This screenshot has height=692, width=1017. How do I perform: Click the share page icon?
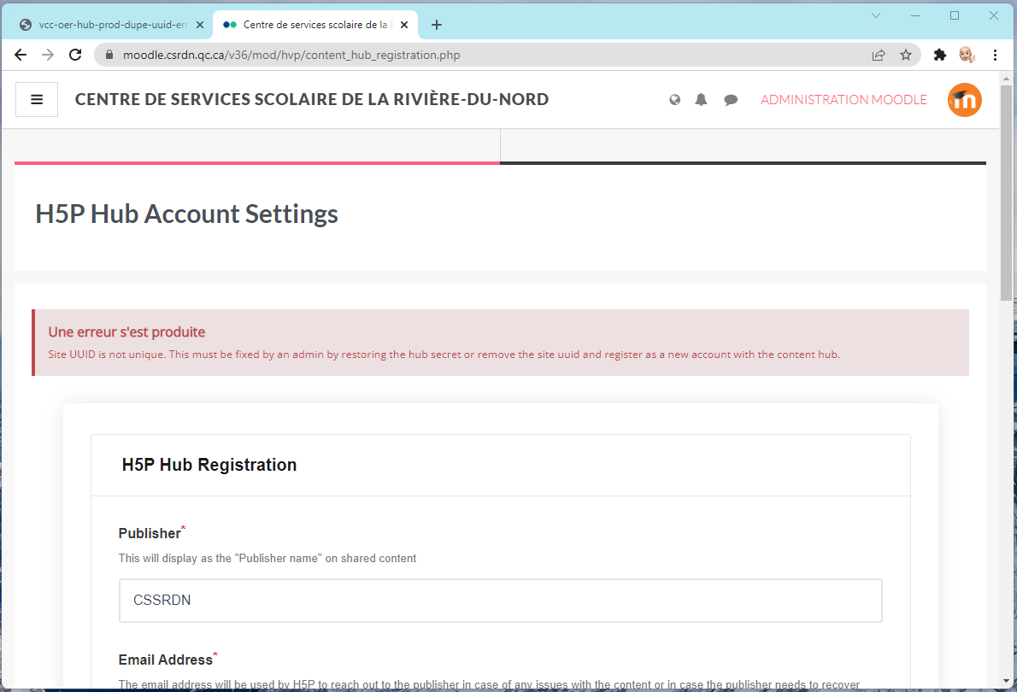879,56
